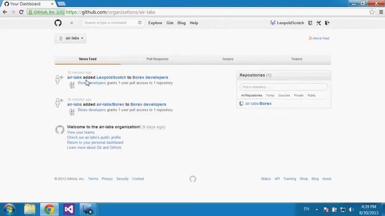Image resolution: width=385 pixels, height=216 pixels.
Task: Filter repositories by Forks
Action: click(x=270, y=95)
